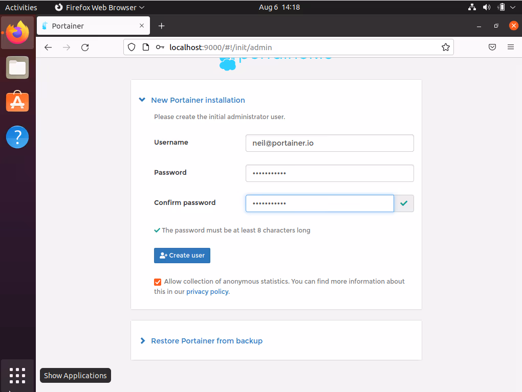Screen dimensions: 522x392
Task: Open the Firefox Web Browser app menu
Action: [100, 7]
